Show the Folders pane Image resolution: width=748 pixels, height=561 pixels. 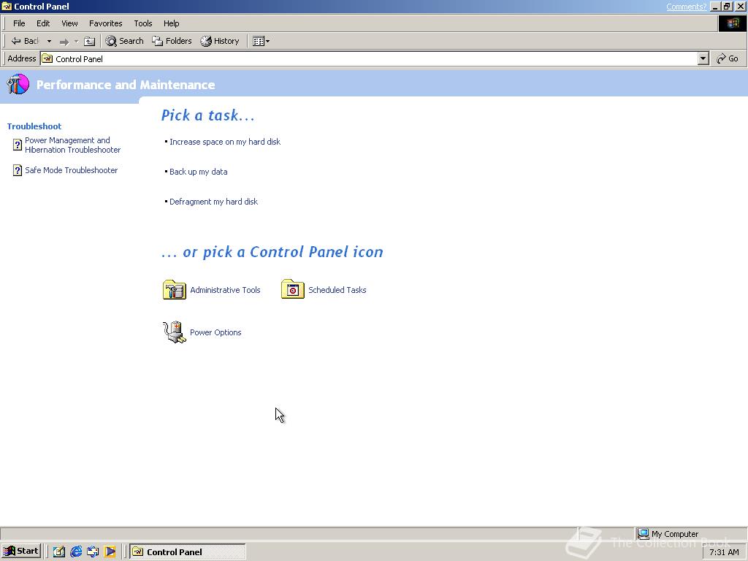172,41
